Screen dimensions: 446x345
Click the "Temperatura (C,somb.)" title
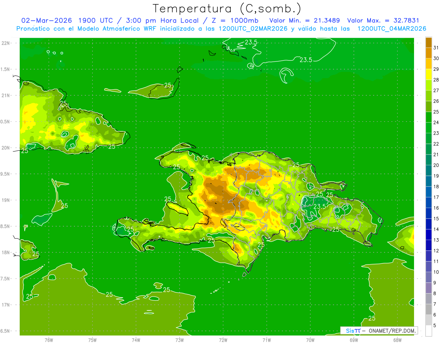227,9
